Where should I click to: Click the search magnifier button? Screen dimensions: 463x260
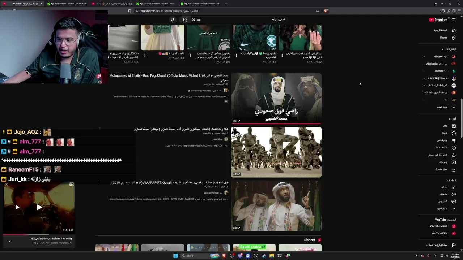[x=185, y=20]
